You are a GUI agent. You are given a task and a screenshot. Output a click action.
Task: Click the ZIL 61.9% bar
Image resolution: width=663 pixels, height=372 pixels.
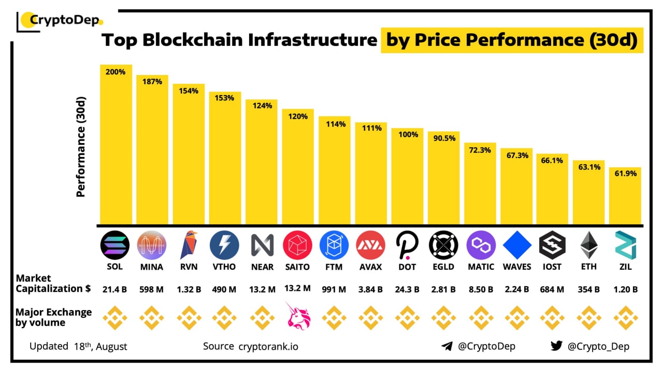click(625, 196)
